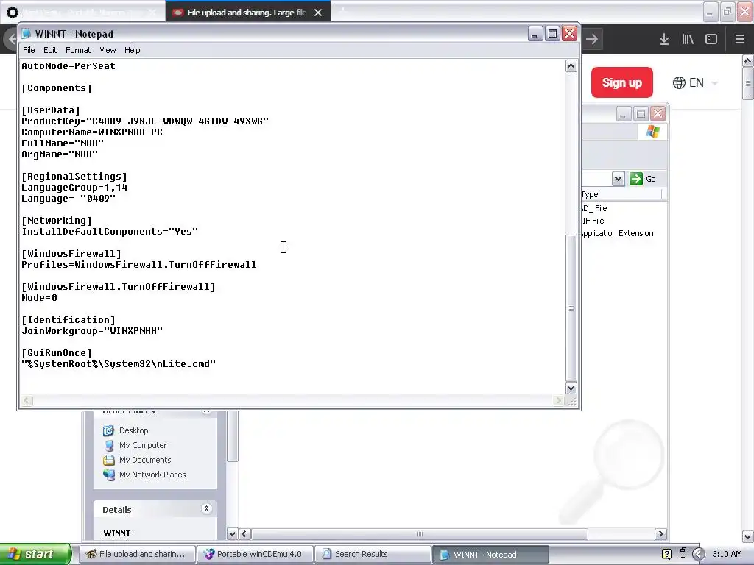Open the EN language dropdown

tap(695, 82)
